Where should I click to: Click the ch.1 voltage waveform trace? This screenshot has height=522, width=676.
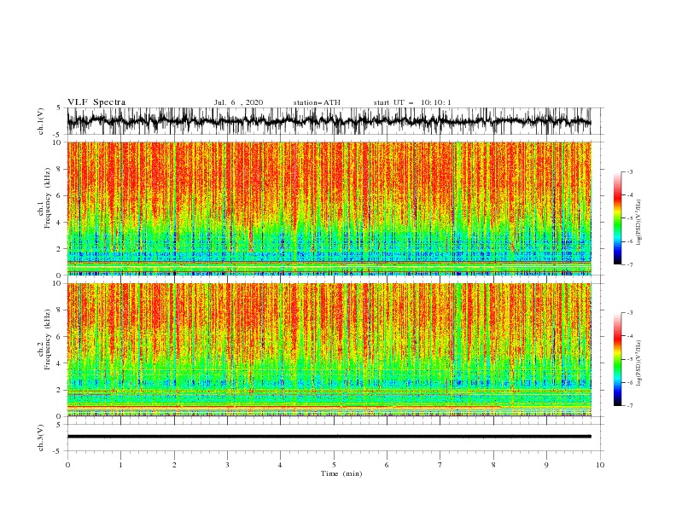[329, 121]
